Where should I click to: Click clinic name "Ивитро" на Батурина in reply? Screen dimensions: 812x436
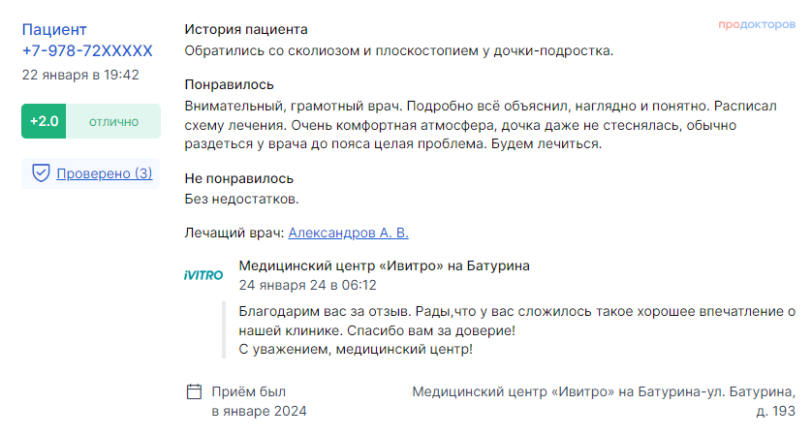[384, 265]
